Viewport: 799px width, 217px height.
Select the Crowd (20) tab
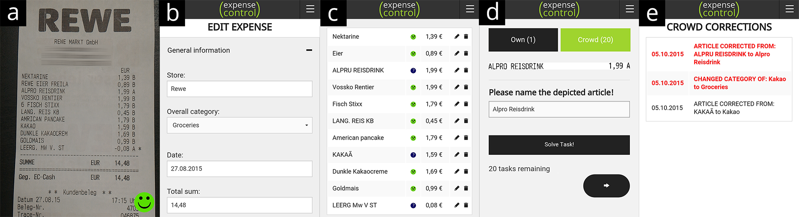[x=595, y=40]
